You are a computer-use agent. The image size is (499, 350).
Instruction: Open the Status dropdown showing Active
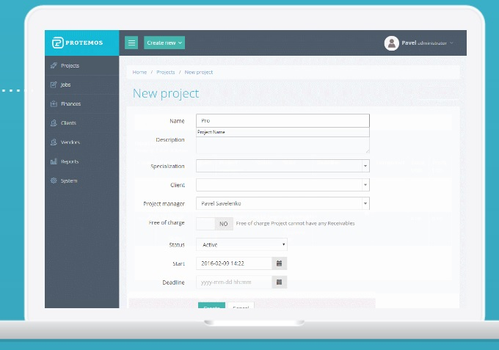coord(241,244)
